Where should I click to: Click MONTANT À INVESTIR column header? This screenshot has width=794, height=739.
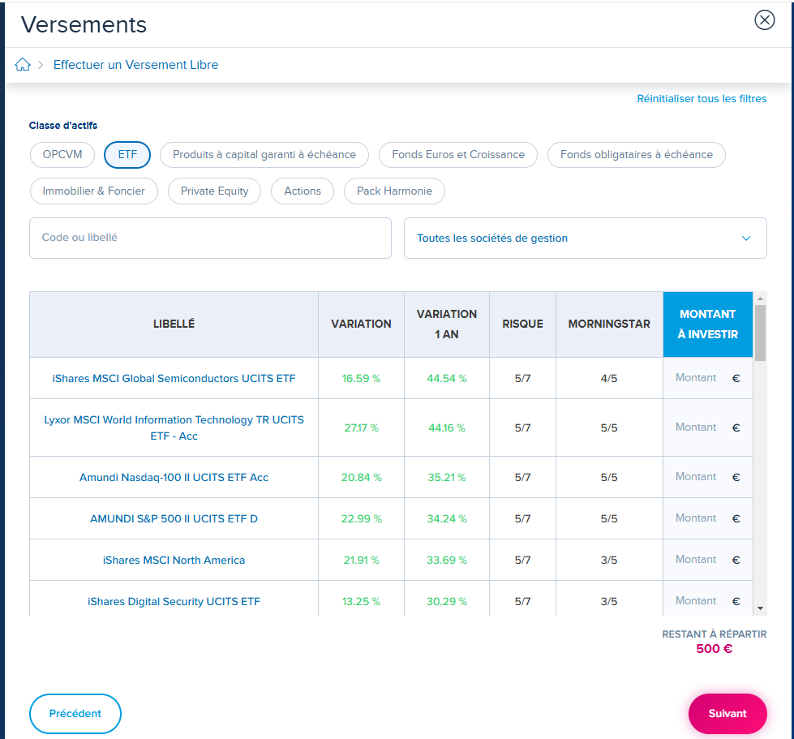[708, 324]
